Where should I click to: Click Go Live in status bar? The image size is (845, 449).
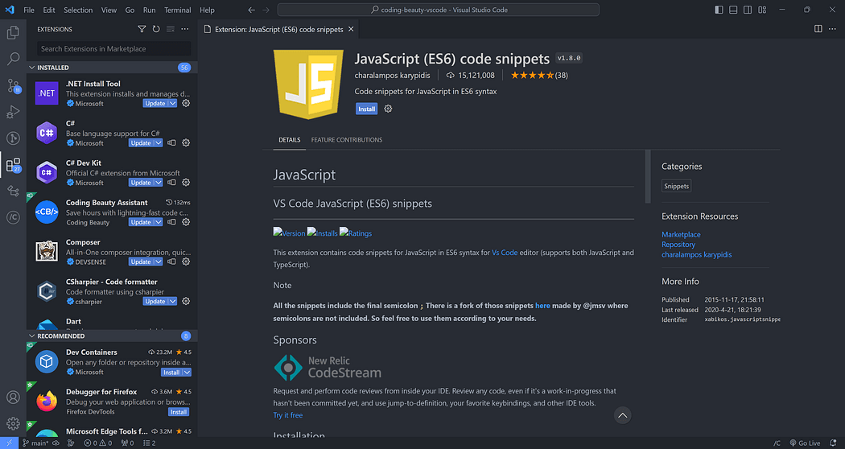point(805,443)
